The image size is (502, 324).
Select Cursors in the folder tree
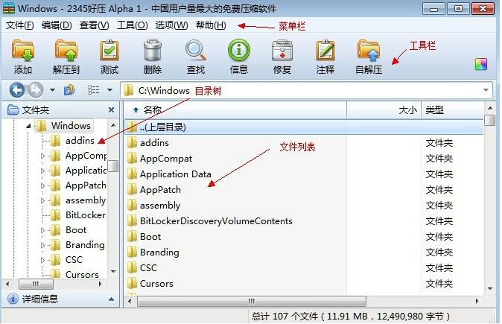tap(82, 275)
